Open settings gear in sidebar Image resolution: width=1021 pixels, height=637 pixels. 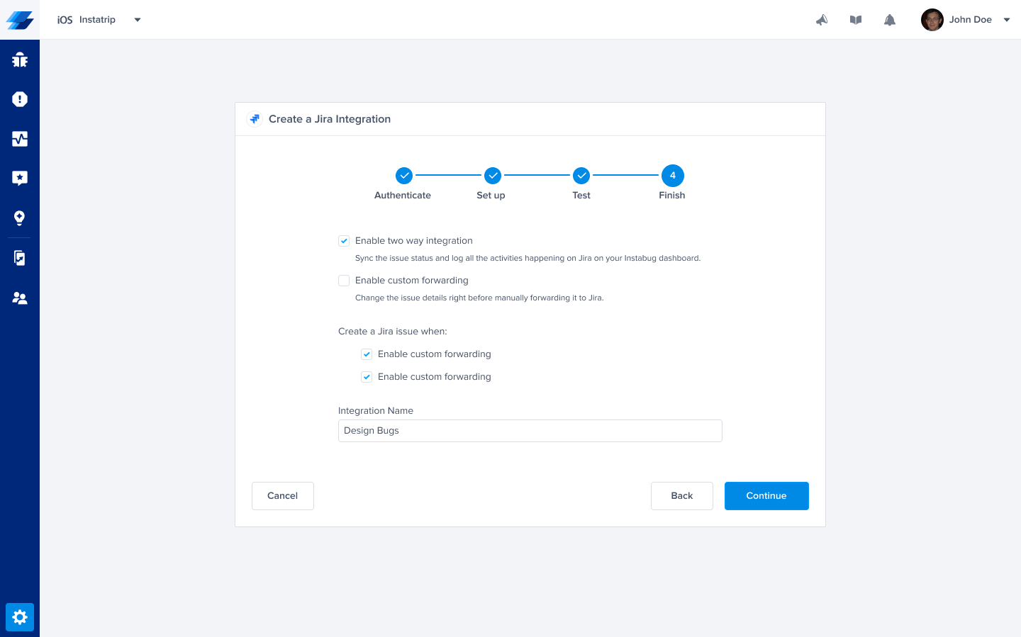[x=20, y=617]
